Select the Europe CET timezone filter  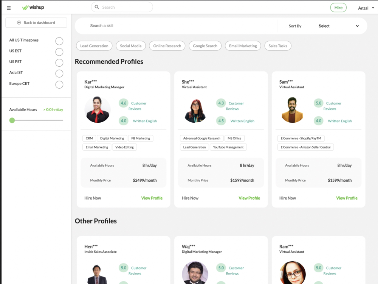[x=59, y=84]
